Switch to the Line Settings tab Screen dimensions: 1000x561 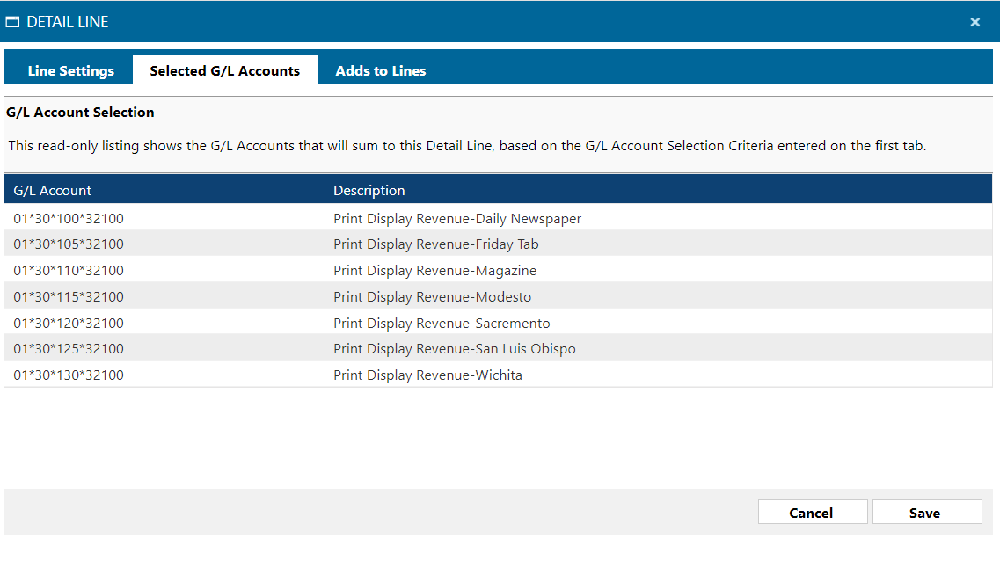click(x=70, y=70)
